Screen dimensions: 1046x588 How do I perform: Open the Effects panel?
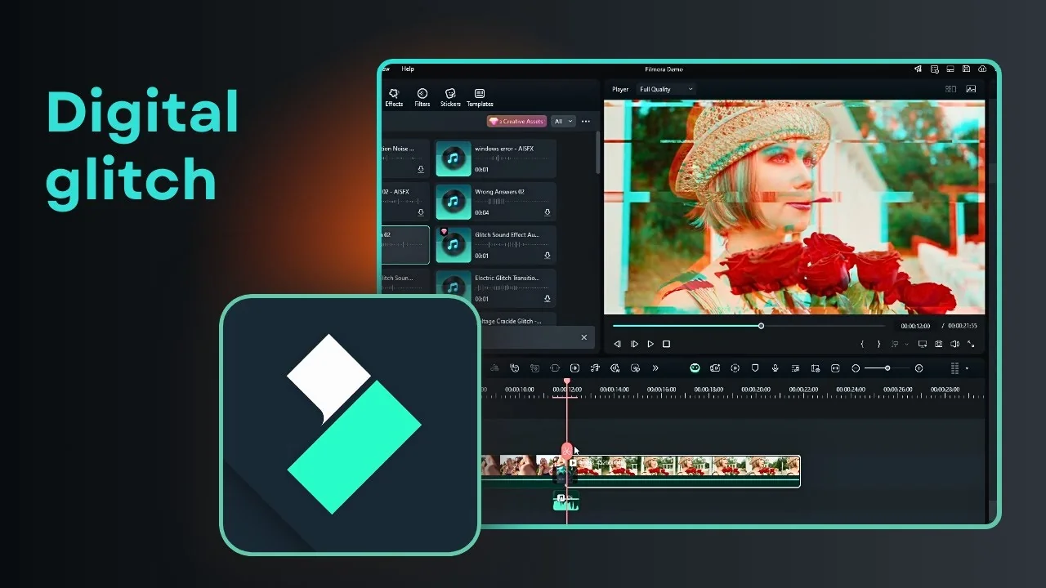(394, 97)
